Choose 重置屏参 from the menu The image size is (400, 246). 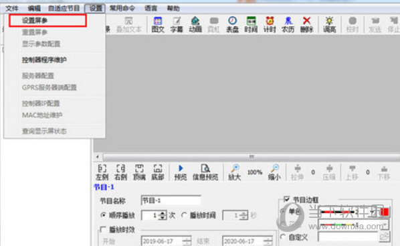pos(35,32)
